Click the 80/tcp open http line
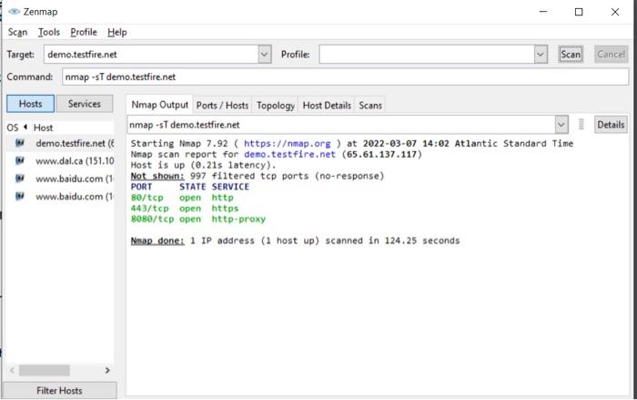The height and width of the screenshot is (400, 637). (x=182, y=198)
